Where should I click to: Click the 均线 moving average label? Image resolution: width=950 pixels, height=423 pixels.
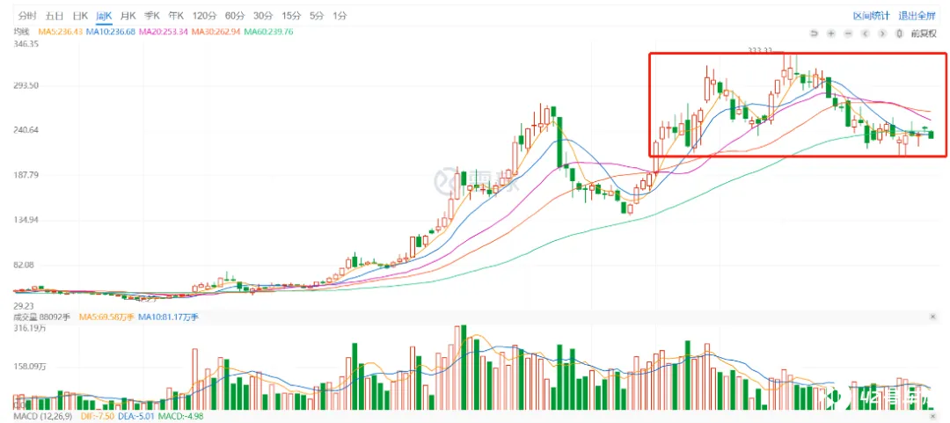click(x=21, y=32)
